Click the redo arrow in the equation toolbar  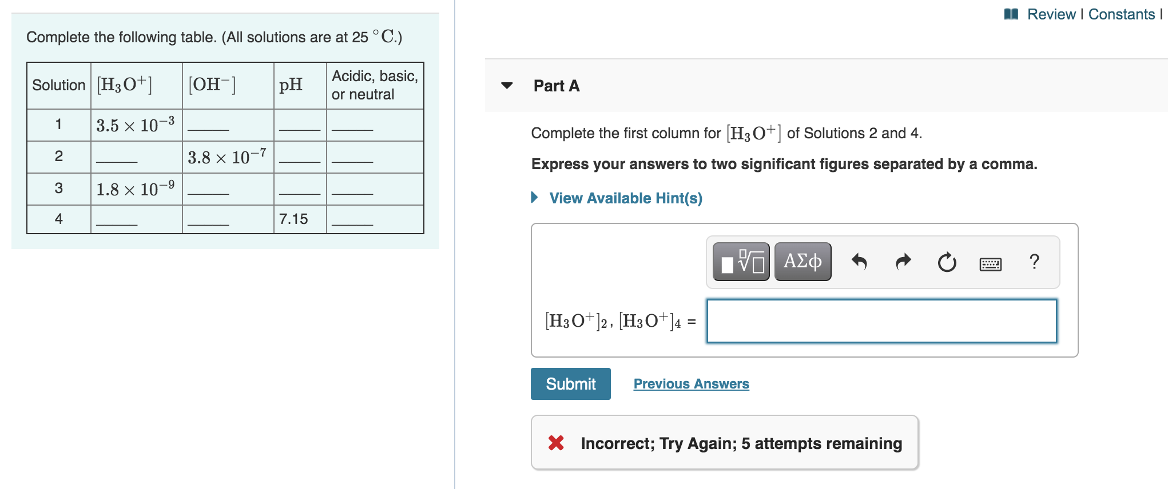(x=903, y=262)
